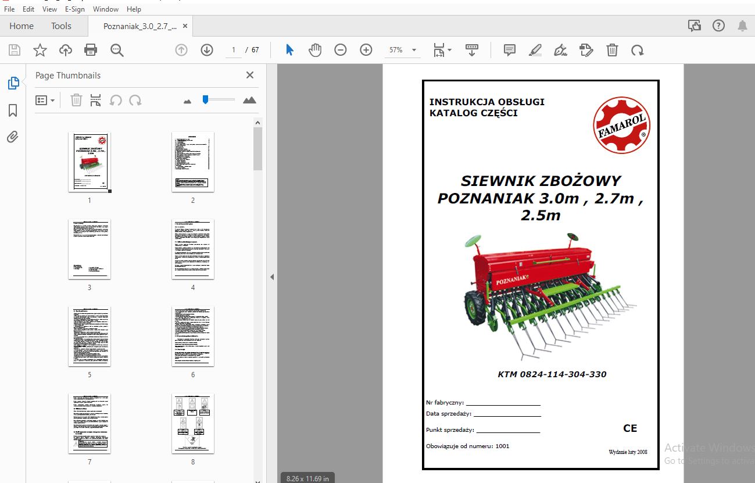755x483 pixels.
Task: Open the Window menu
Action: (106, 9)
